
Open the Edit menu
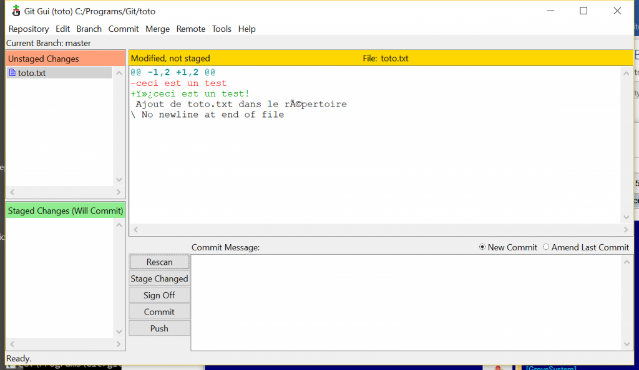pos(63,29)
